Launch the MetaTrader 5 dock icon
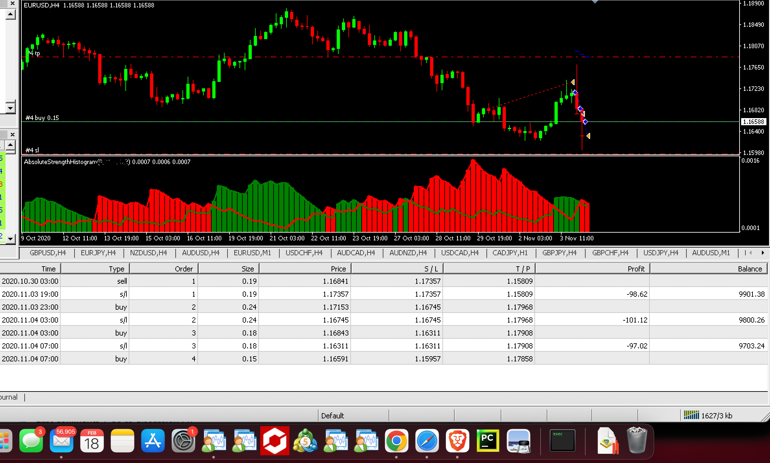The width and height of the screenshot is (770, 463). pos(305,441)
